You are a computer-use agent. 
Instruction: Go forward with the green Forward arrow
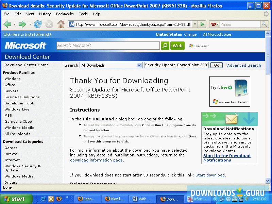(x=22, y=24)
